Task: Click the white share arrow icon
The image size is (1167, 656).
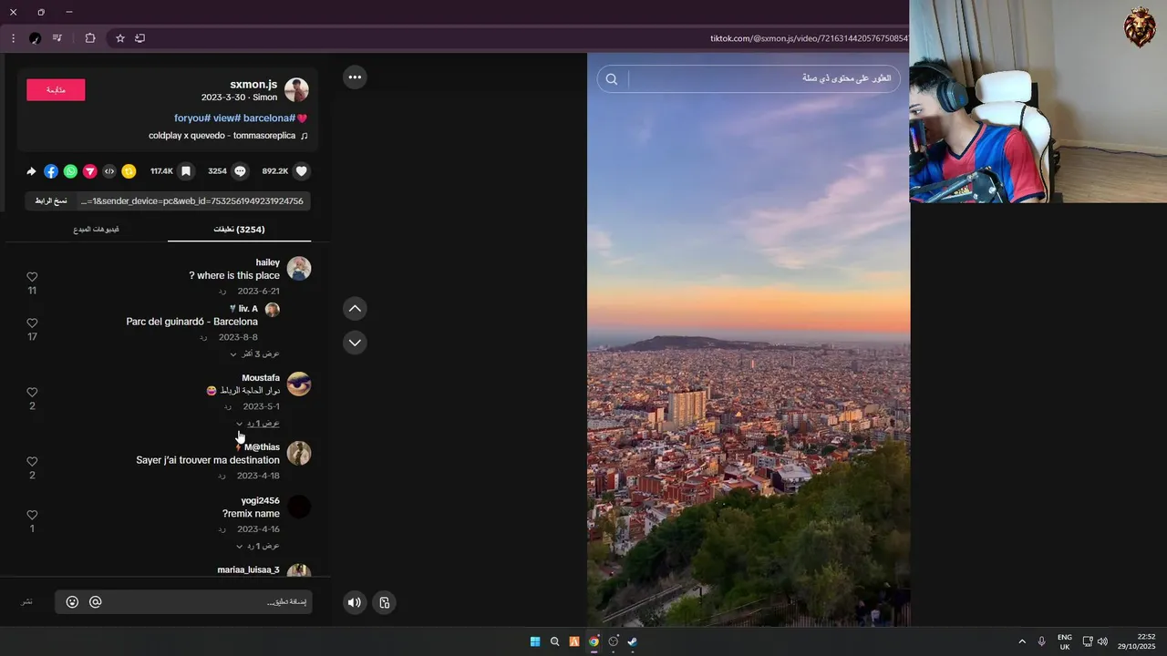Action: coord(32,170)
